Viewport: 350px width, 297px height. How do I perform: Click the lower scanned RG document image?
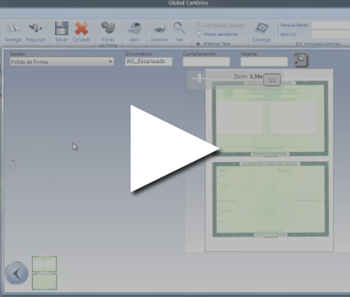point(270,199)
